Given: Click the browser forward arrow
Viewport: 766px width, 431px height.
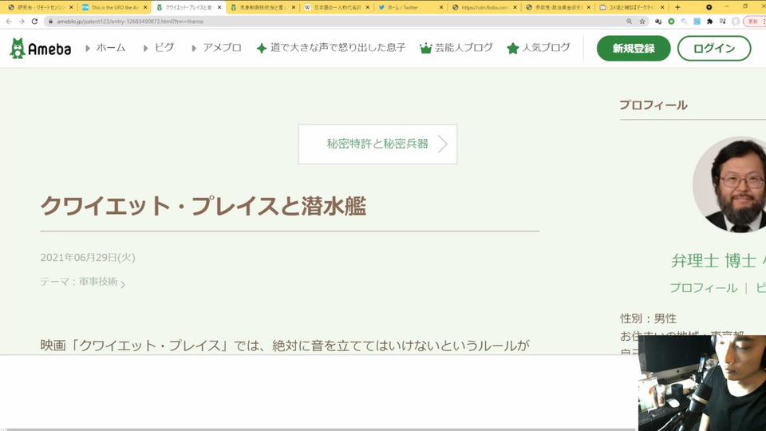Looking at the screenshot, I should pyautogui.click(x=22, y=22).
